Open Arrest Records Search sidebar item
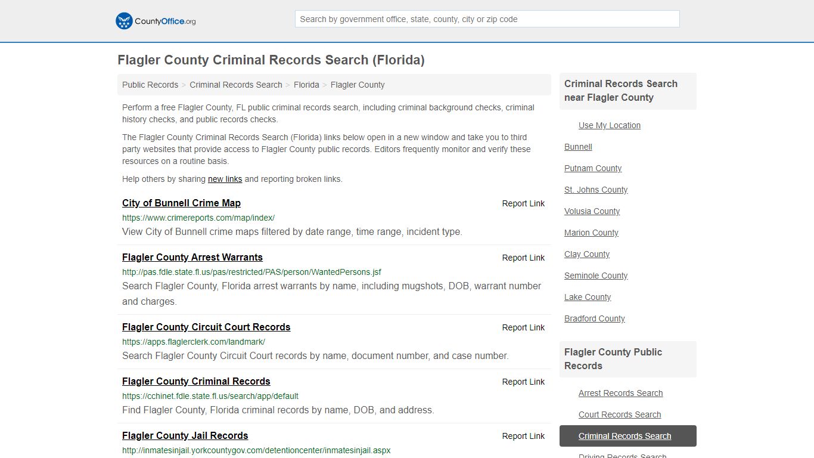The width and height of the screenshot is (814, 458). pyautogui.click(x=620, y=393)
